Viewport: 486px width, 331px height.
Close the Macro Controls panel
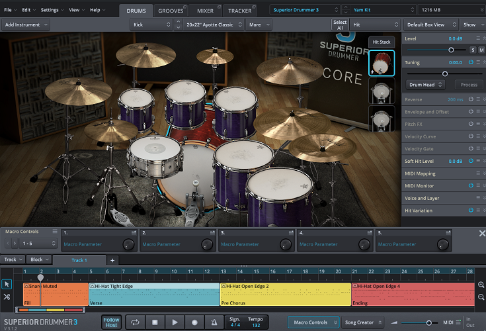click(x=482, y=233)
